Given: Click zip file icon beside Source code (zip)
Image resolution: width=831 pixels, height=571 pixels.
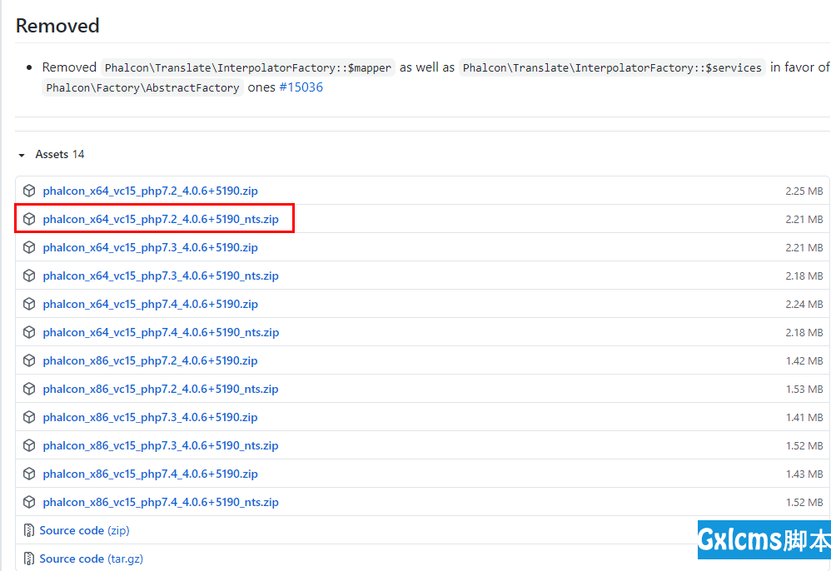Looking at the screenshot, I should click(x=28, y=530).
